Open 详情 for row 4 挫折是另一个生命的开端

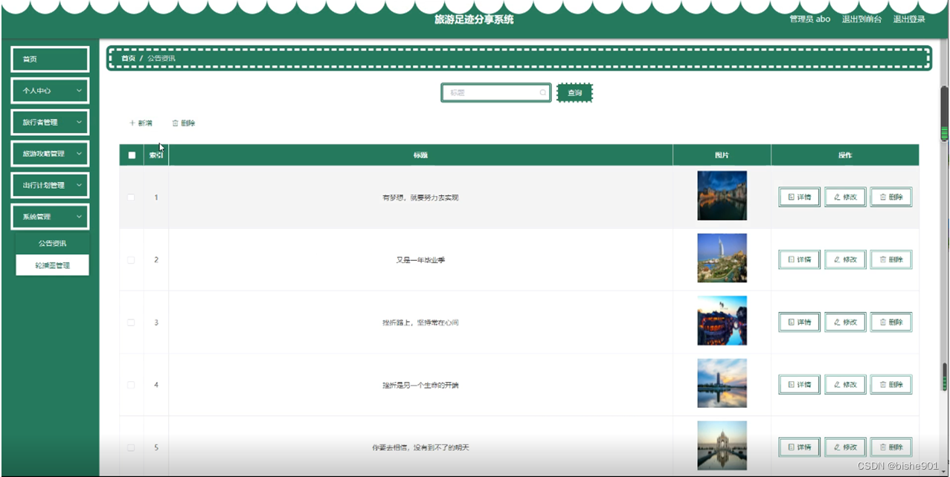(x=800, y=384)
